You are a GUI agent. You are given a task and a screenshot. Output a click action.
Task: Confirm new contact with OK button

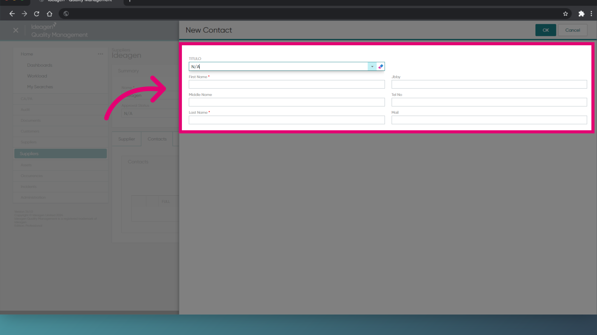coord(546,30)
